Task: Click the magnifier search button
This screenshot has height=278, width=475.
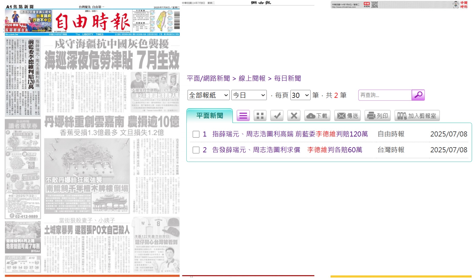Action: (x=418, y=95)
